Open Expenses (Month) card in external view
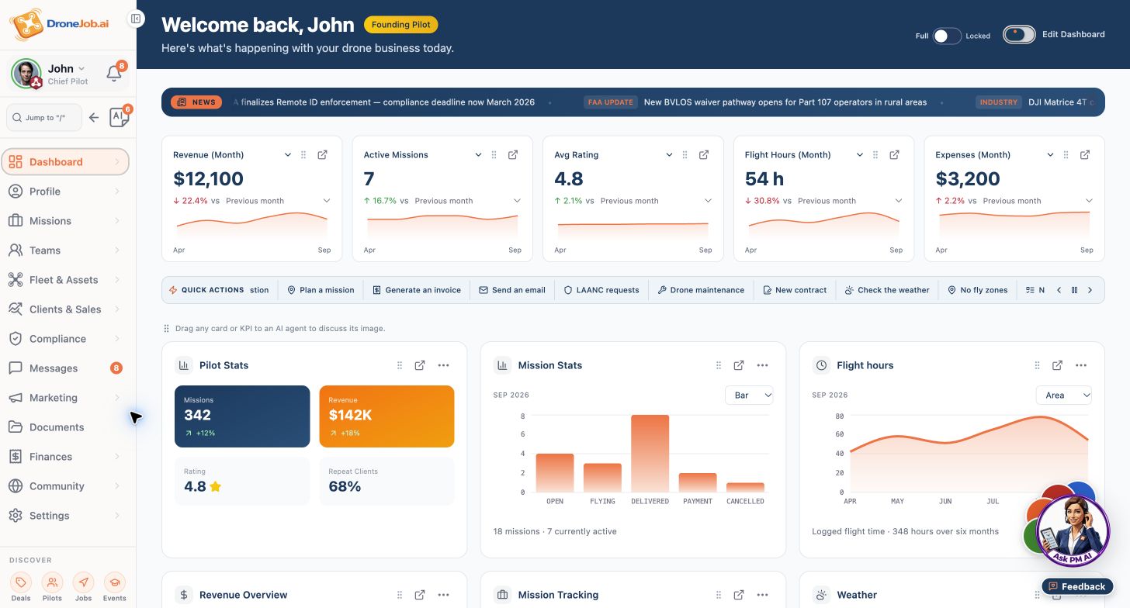Viewport: 1130px width, 608px height. [x=1085, y=155]
